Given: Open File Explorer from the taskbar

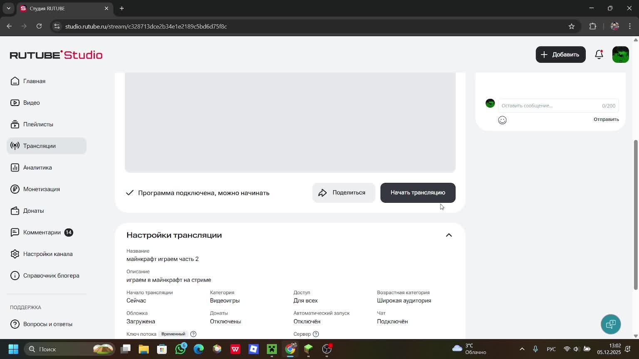Looking at the screenshot, I should click(x=144, y=349).
